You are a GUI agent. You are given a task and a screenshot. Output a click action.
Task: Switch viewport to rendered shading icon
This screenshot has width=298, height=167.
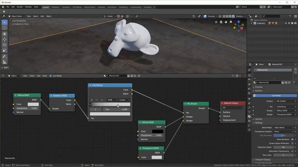233,16
